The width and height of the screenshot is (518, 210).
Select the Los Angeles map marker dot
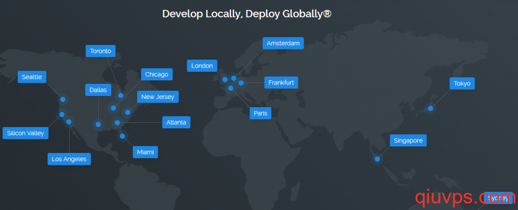tap(69, 122)
